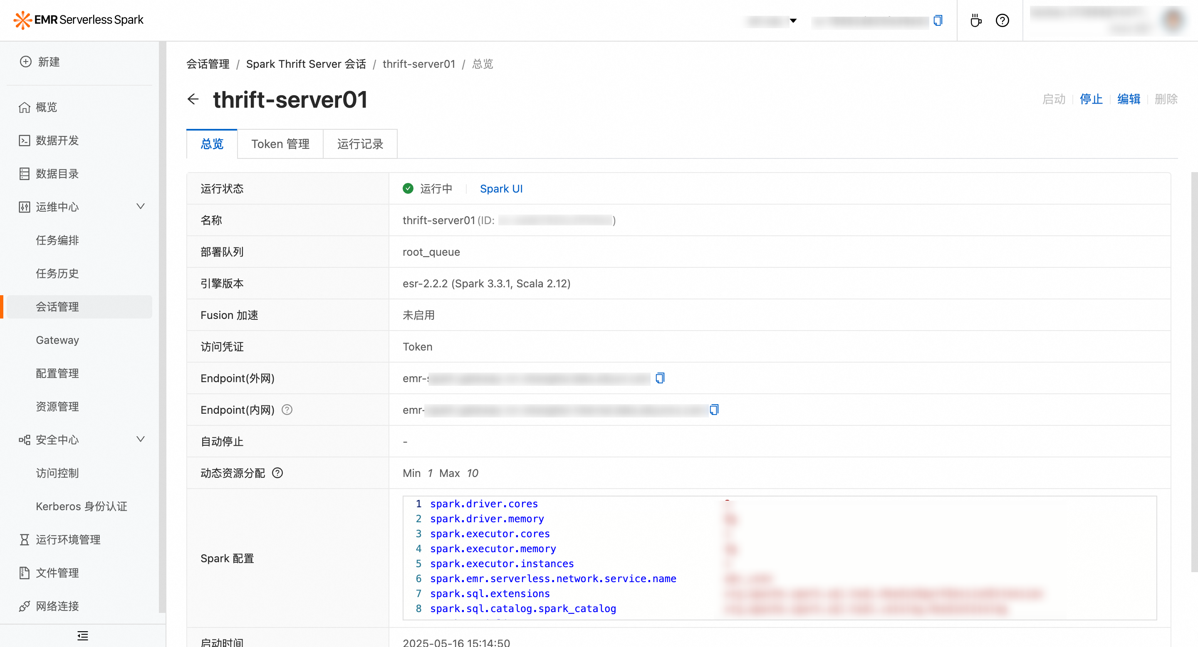
Task: Open help via the question mark icon
Action: (x=1002, y=20)
